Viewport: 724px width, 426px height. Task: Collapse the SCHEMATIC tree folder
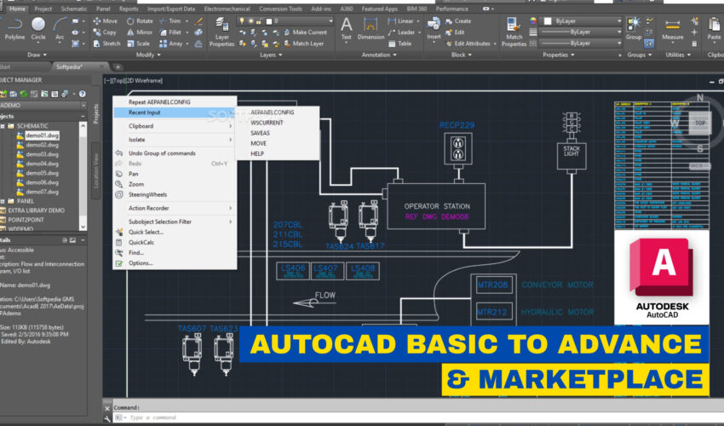pos(3,126)
